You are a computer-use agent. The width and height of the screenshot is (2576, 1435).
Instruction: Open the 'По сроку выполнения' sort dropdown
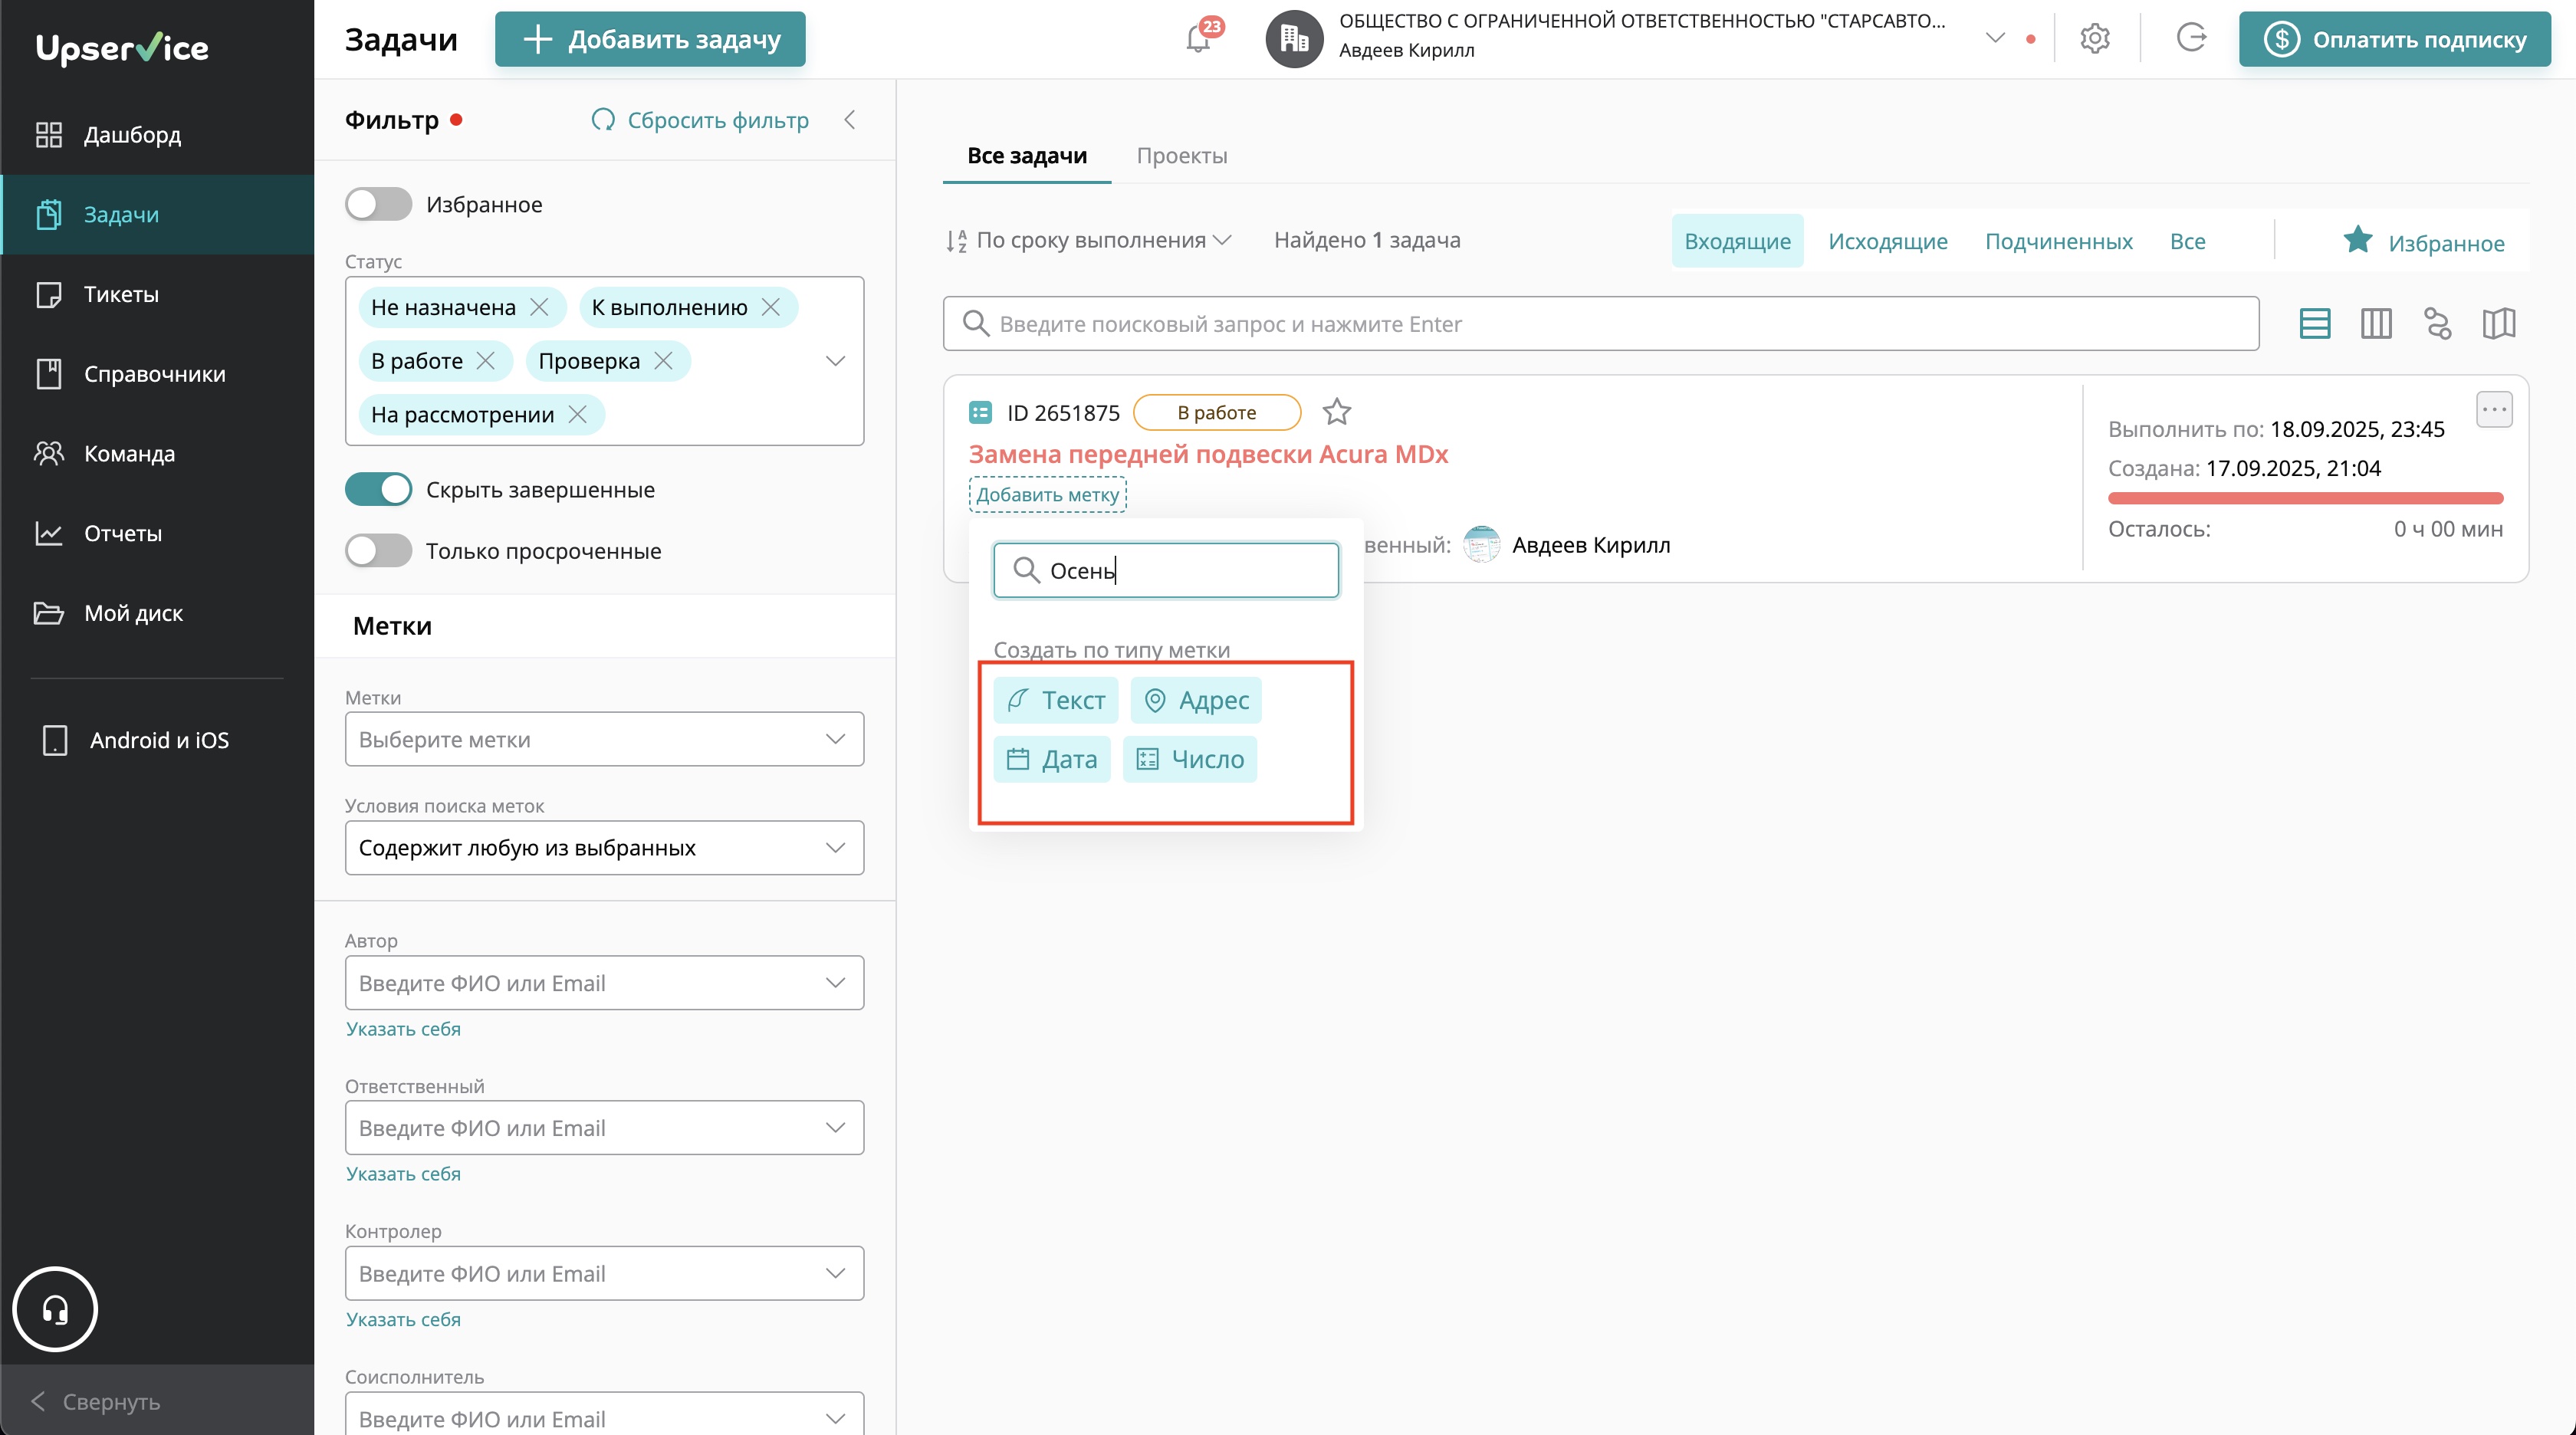1088,240
